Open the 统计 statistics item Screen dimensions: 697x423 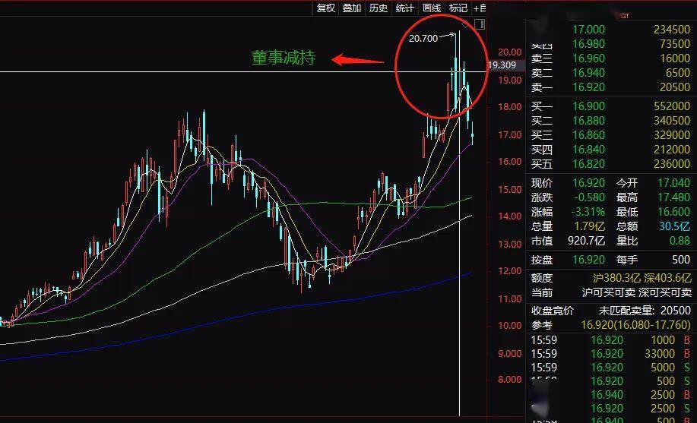(405, 8)
